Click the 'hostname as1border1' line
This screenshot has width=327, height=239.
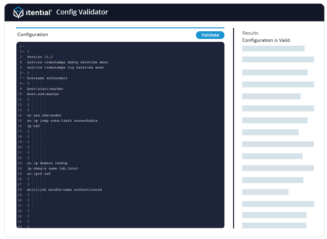(47, 78)
